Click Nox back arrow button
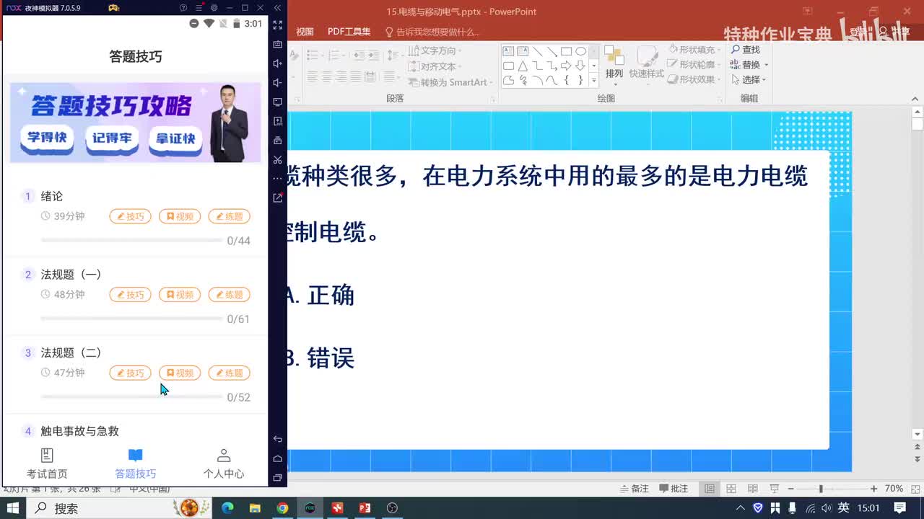The height and width of the screenshot is (519, 924). 278,439
